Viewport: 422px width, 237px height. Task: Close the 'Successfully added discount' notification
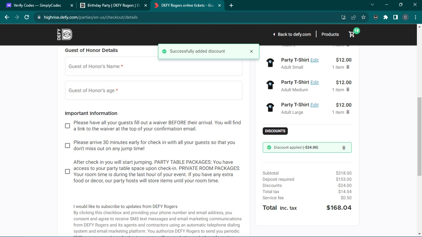coord(251,51)
